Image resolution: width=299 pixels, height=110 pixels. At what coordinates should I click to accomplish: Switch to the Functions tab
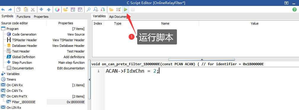23,17
